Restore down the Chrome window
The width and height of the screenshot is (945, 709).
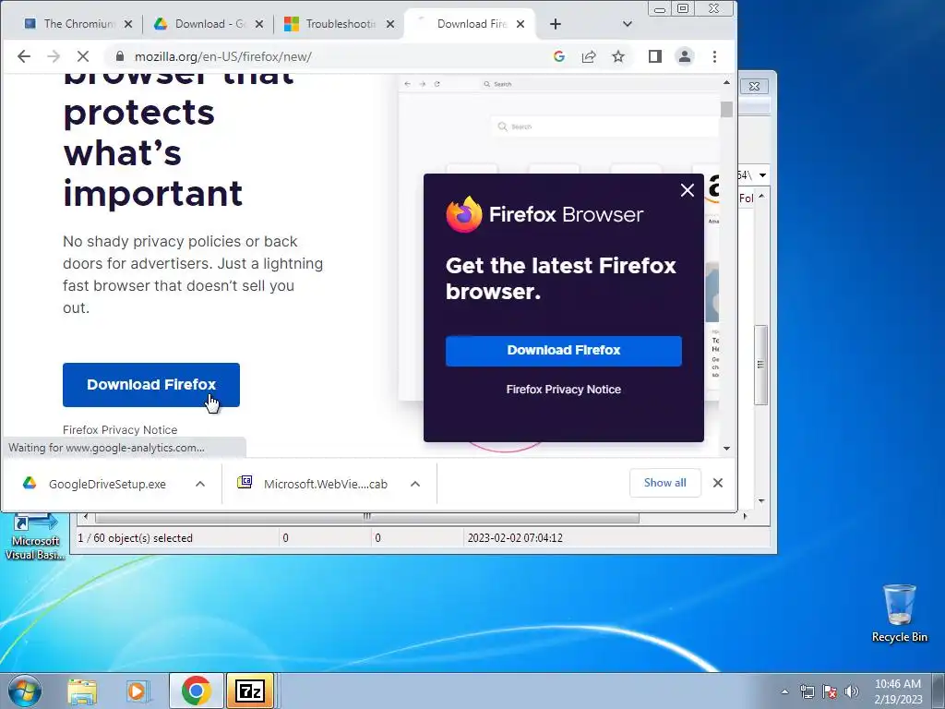(683, 9)
